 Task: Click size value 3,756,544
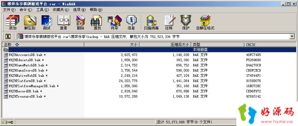point(129,70)
